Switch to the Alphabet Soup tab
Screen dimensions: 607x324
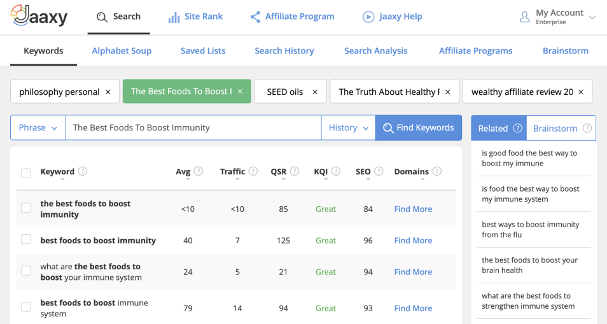click(x=122, y=51)
